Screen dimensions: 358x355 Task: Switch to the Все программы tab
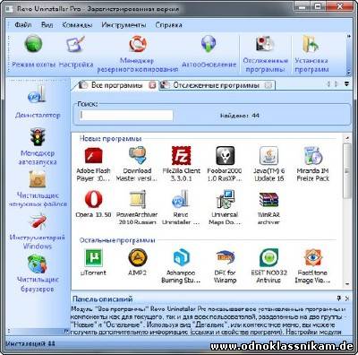coord(116,85)
